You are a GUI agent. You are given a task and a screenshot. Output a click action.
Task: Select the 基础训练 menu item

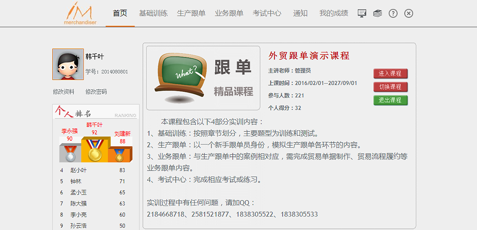coord(153,13)
